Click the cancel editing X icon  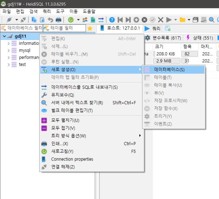tap(161, 20)
